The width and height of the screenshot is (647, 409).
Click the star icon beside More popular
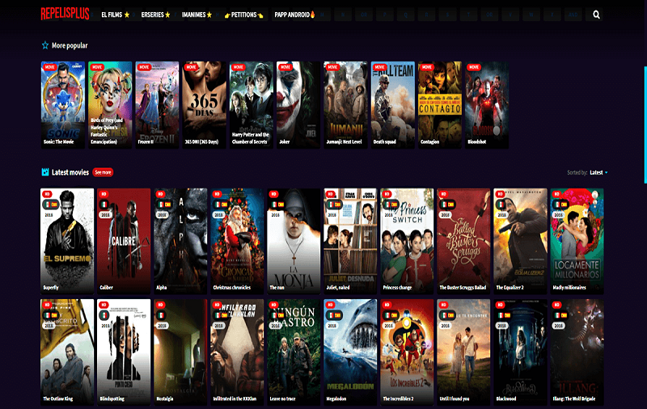(x=45, y=45)
